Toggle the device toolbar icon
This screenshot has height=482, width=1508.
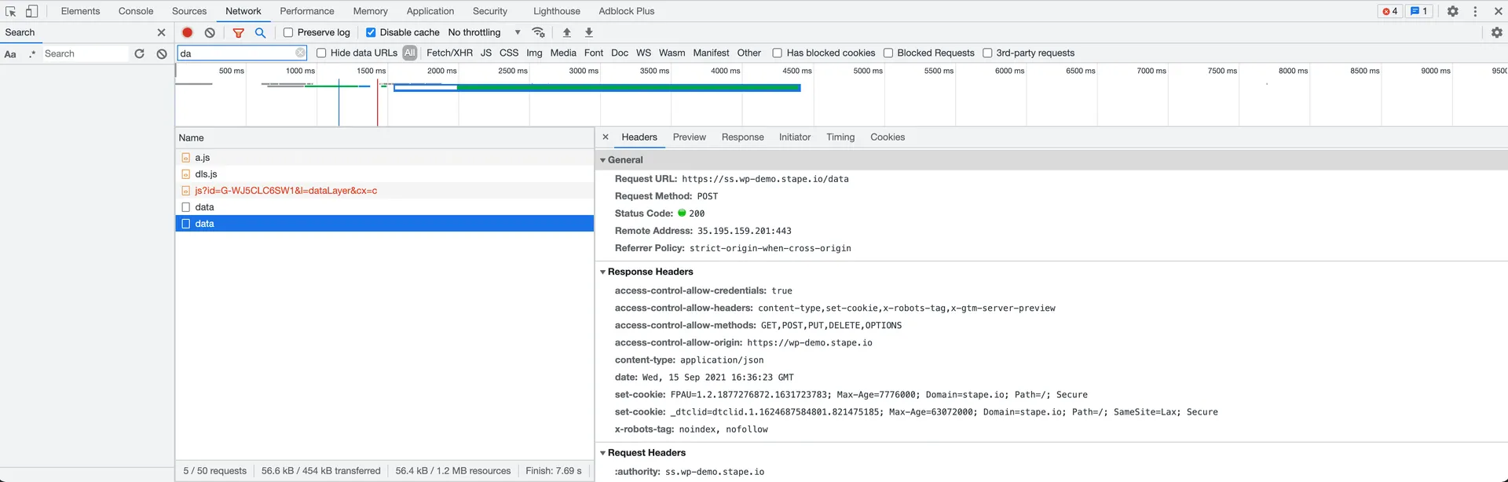(31, 11)
